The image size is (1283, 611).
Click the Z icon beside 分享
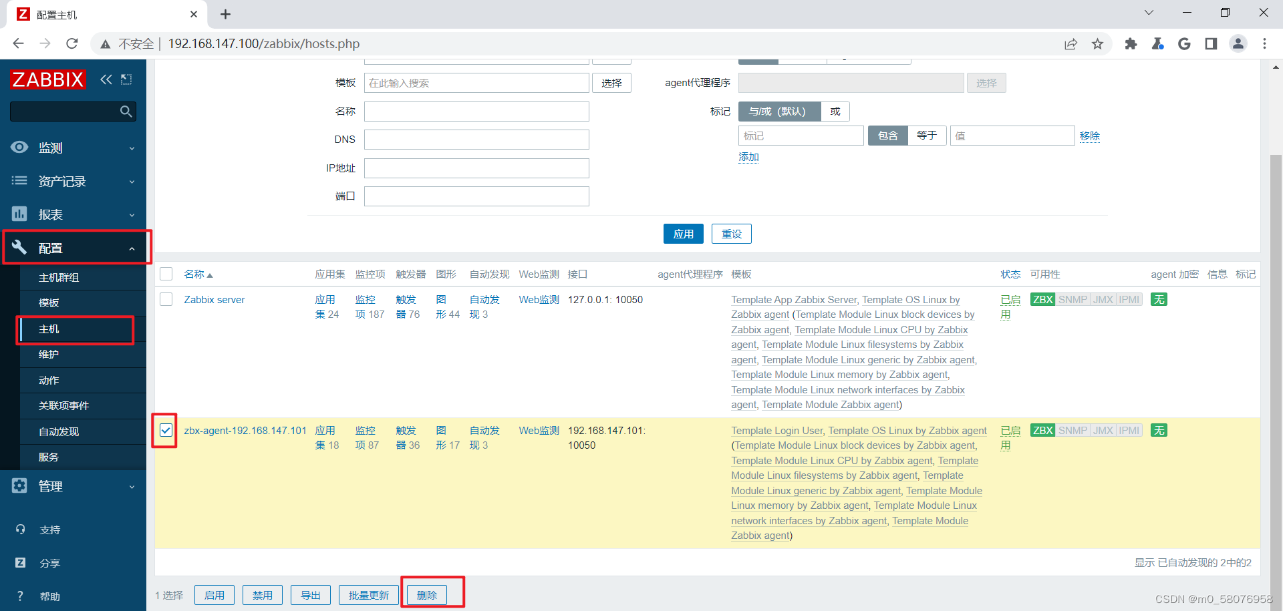[20, 563]
